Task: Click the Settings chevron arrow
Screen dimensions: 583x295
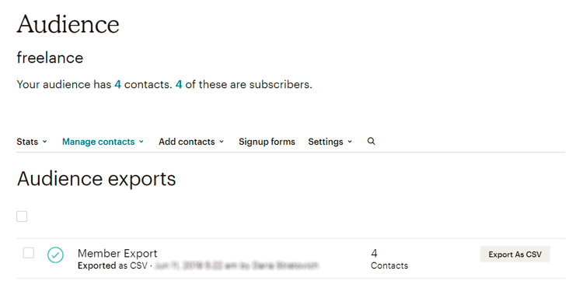Action: coord(350,142)
